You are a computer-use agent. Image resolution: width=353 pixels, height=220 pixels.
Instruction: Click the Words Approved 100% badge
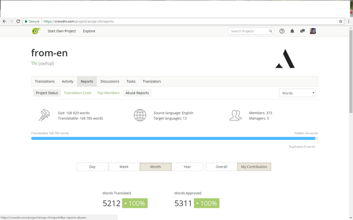pyautogui.click(x=207, y=203)
